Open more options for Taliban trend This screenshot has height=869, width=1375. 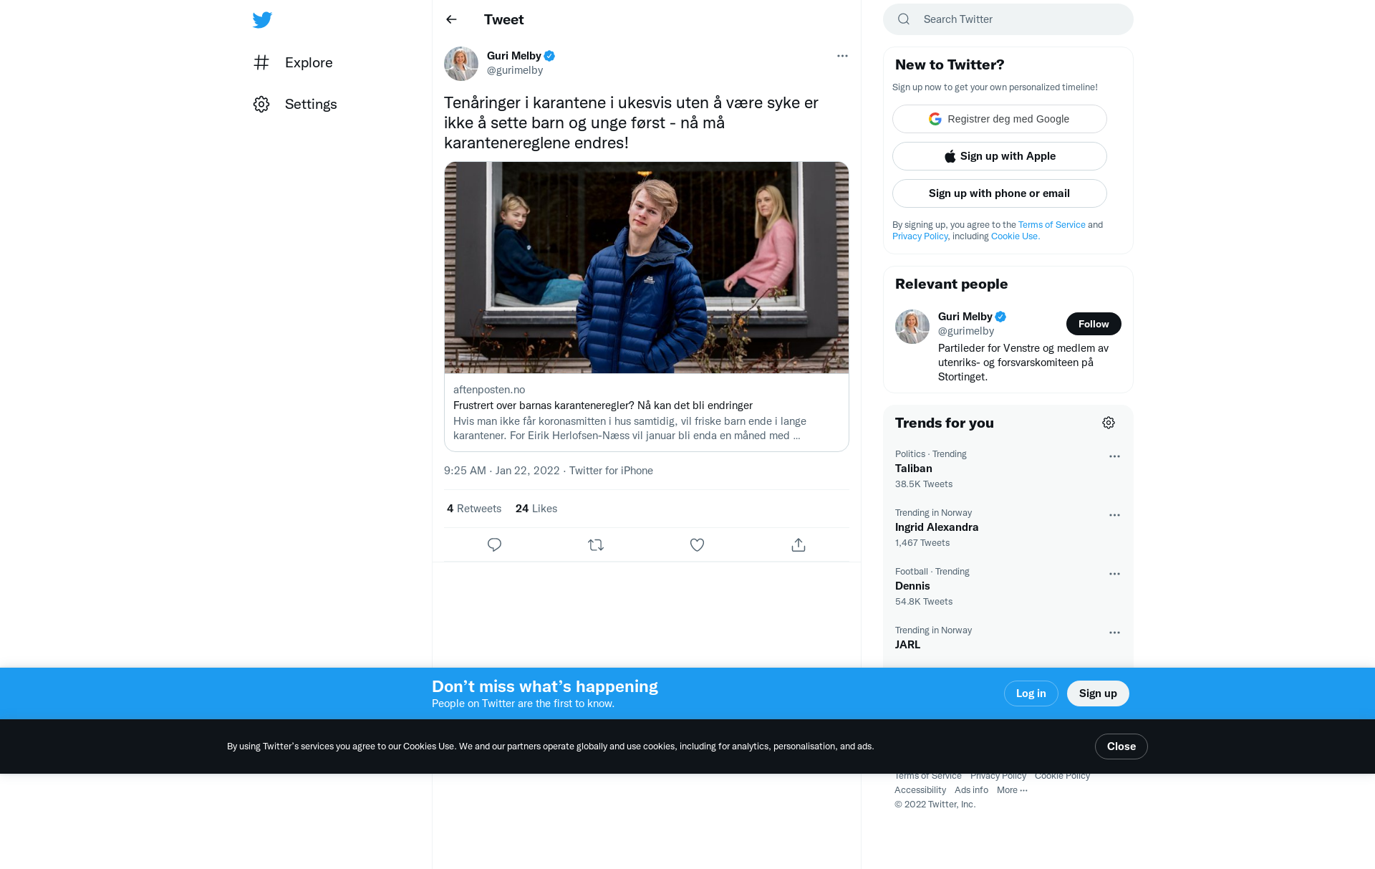pos(1114,456)
